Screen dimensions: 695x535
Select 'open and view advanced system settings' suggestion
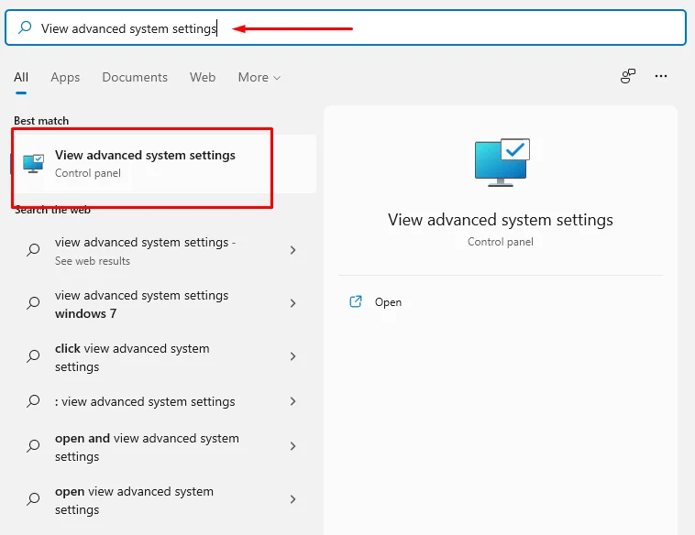(163, 446)
